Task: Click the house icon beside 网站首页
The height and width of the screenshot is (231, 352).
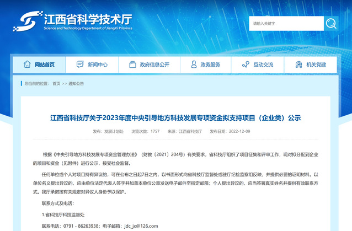Action: [26, 65]
